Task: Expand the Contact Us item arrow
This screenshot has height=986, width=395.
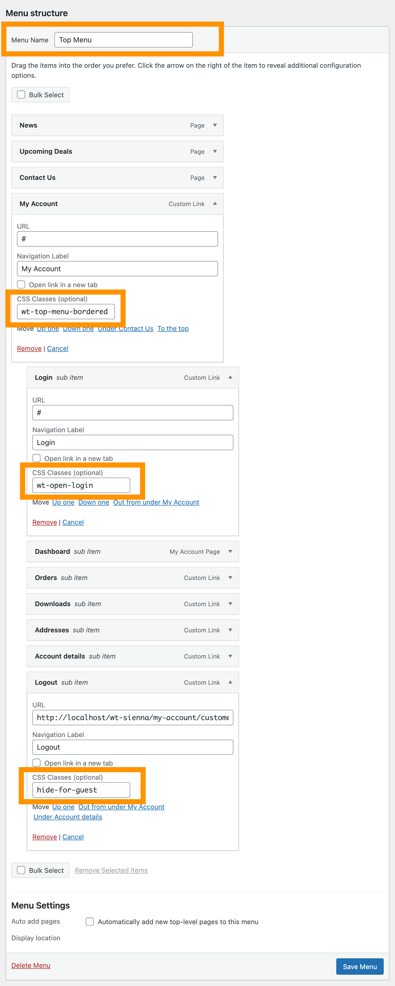Action: pos(215,177)
